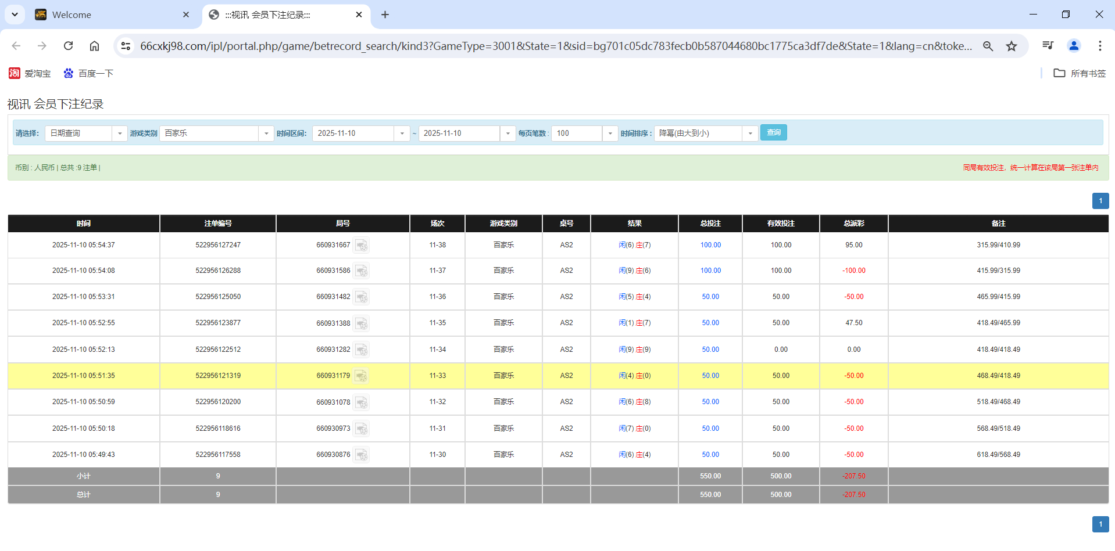Click the 查询 search button

773,132
